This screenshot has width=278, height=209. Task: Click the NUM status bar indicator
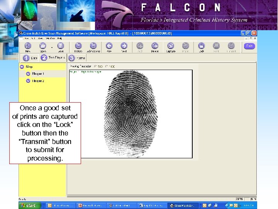253,199
